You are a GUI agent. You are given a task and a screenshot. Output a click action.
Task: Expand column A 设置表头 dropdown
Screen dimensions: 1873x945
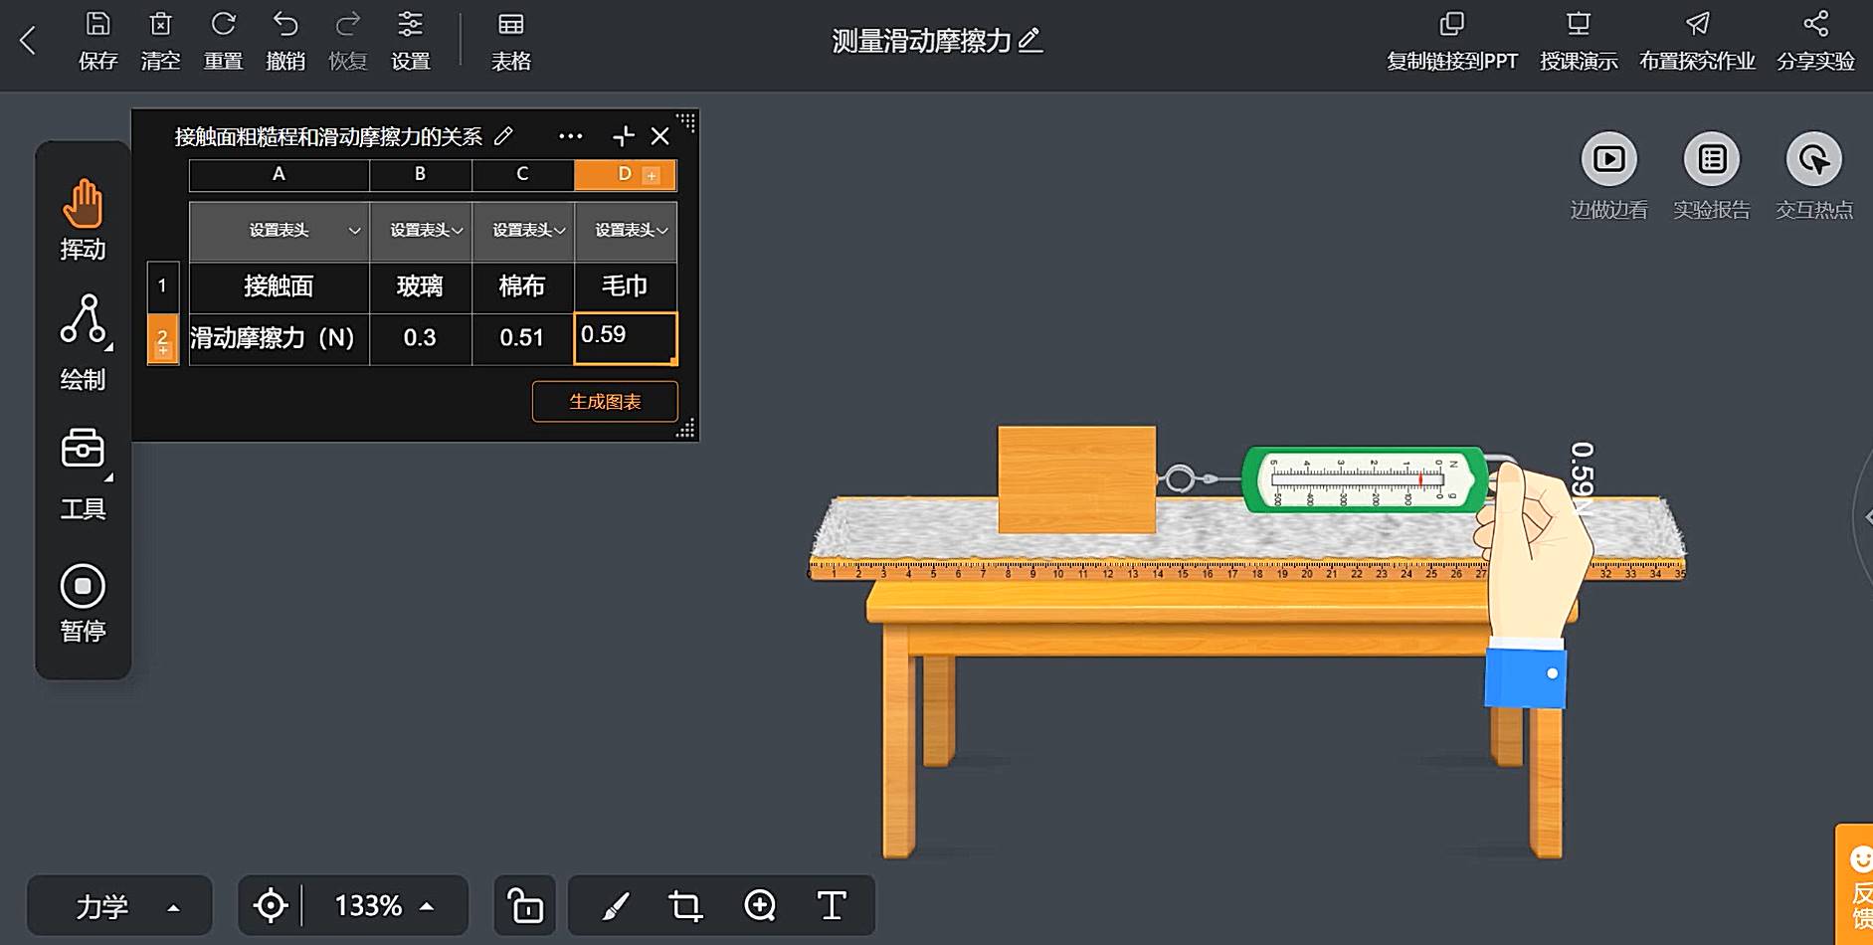(x=353, y=231)
